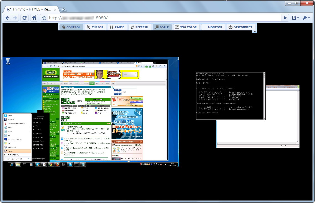Toggle SCALE to fit window
The width and height of the screenshot is (315, 203).
(x=162, y=27)
